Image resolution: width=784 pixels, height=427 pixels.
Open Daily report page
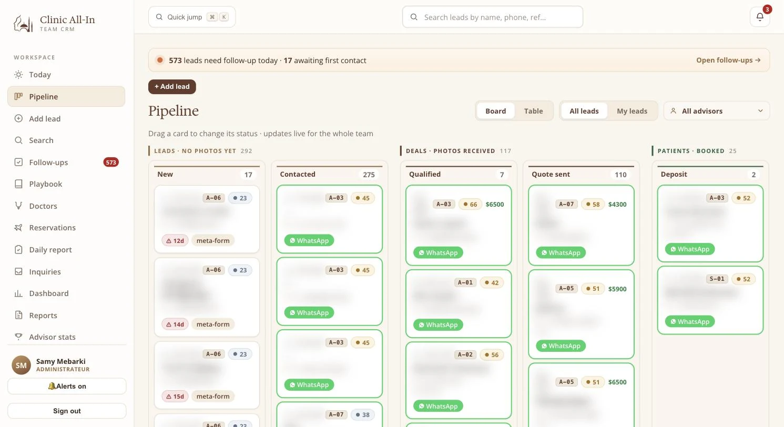pyautogui.click(x=66, y=250)
